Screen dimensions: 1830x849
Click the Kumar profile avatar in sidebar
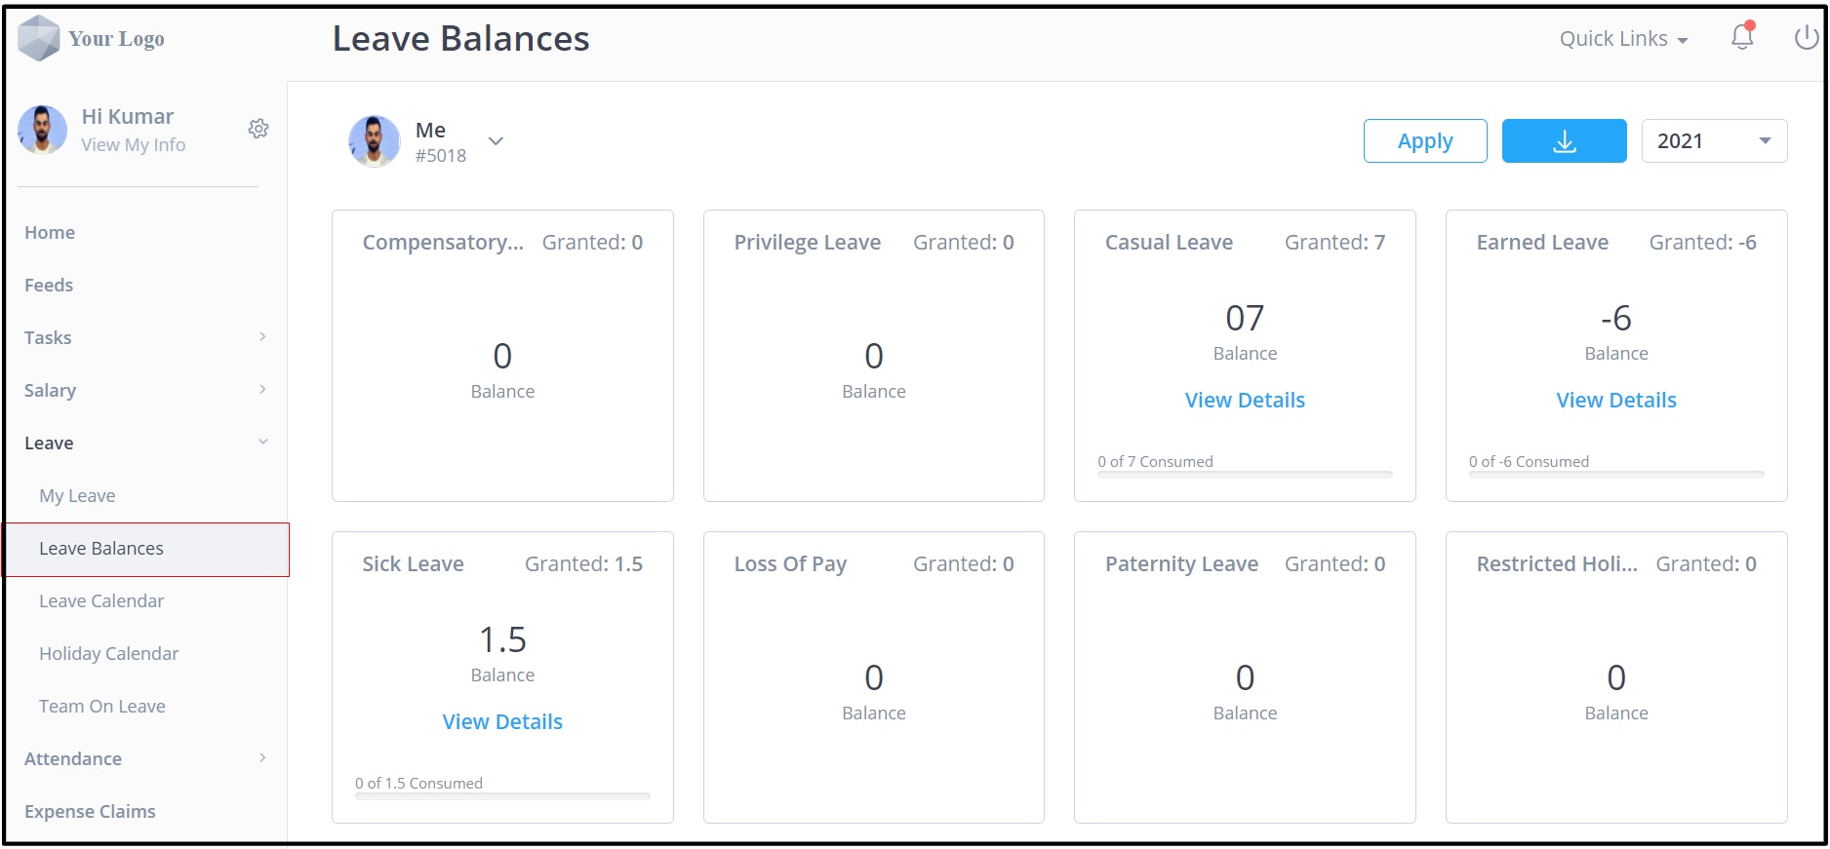click(43, 130)
